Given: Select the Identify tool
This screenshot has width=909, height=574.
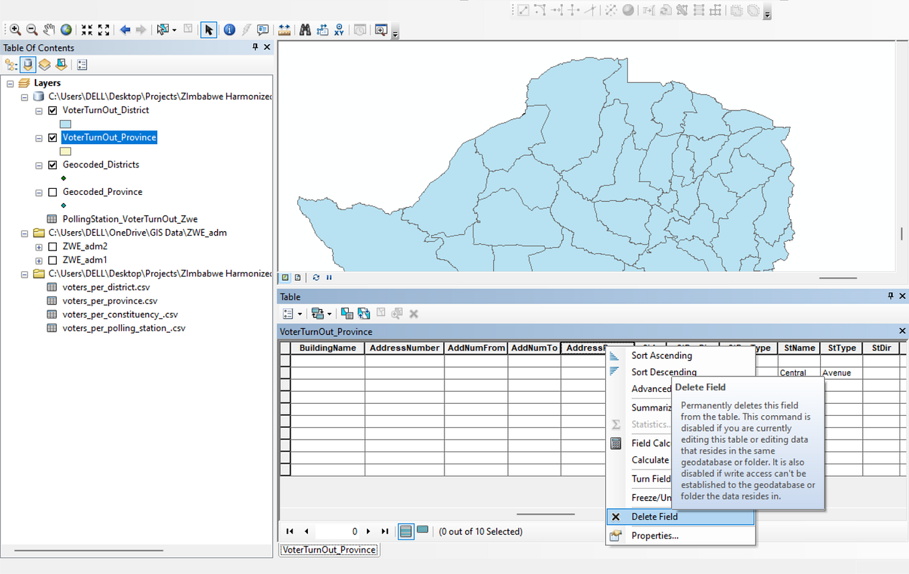Looking at the screenshot, I should click(229, 29).
